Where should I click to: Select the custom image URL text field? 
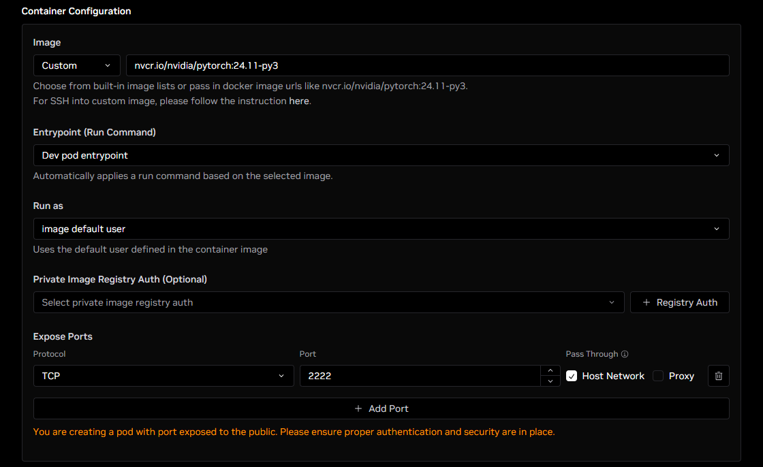pyautogui.click(x=427, y=65)
